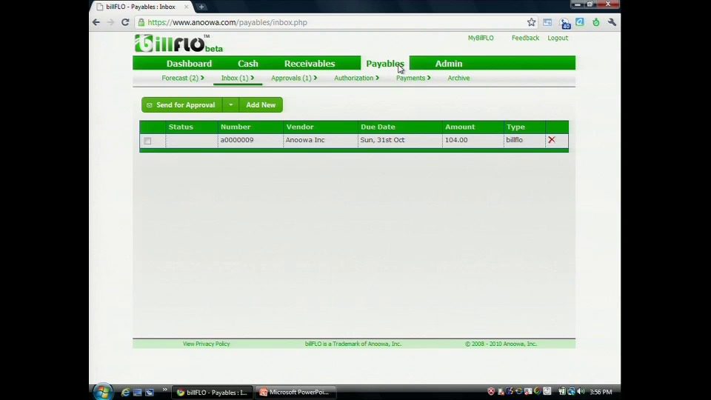Image resolution: width=711 pixels, height=400 pixels.
Task: Go back with the browser back arrow
Action: click(96, 22)
